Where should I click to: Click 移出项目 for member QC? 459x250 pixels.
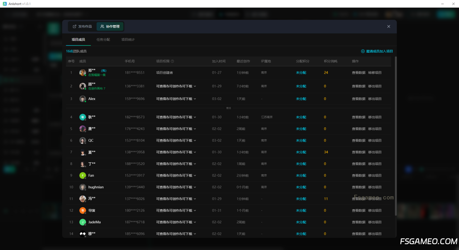click(375, 140)
